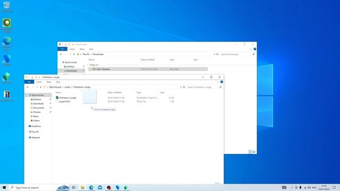Expand the ribbon in the Prehistoric Jungle window

point(218,82)
